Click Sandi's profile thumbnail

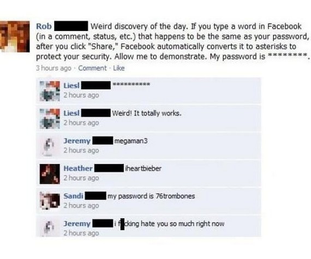point(50,202)
